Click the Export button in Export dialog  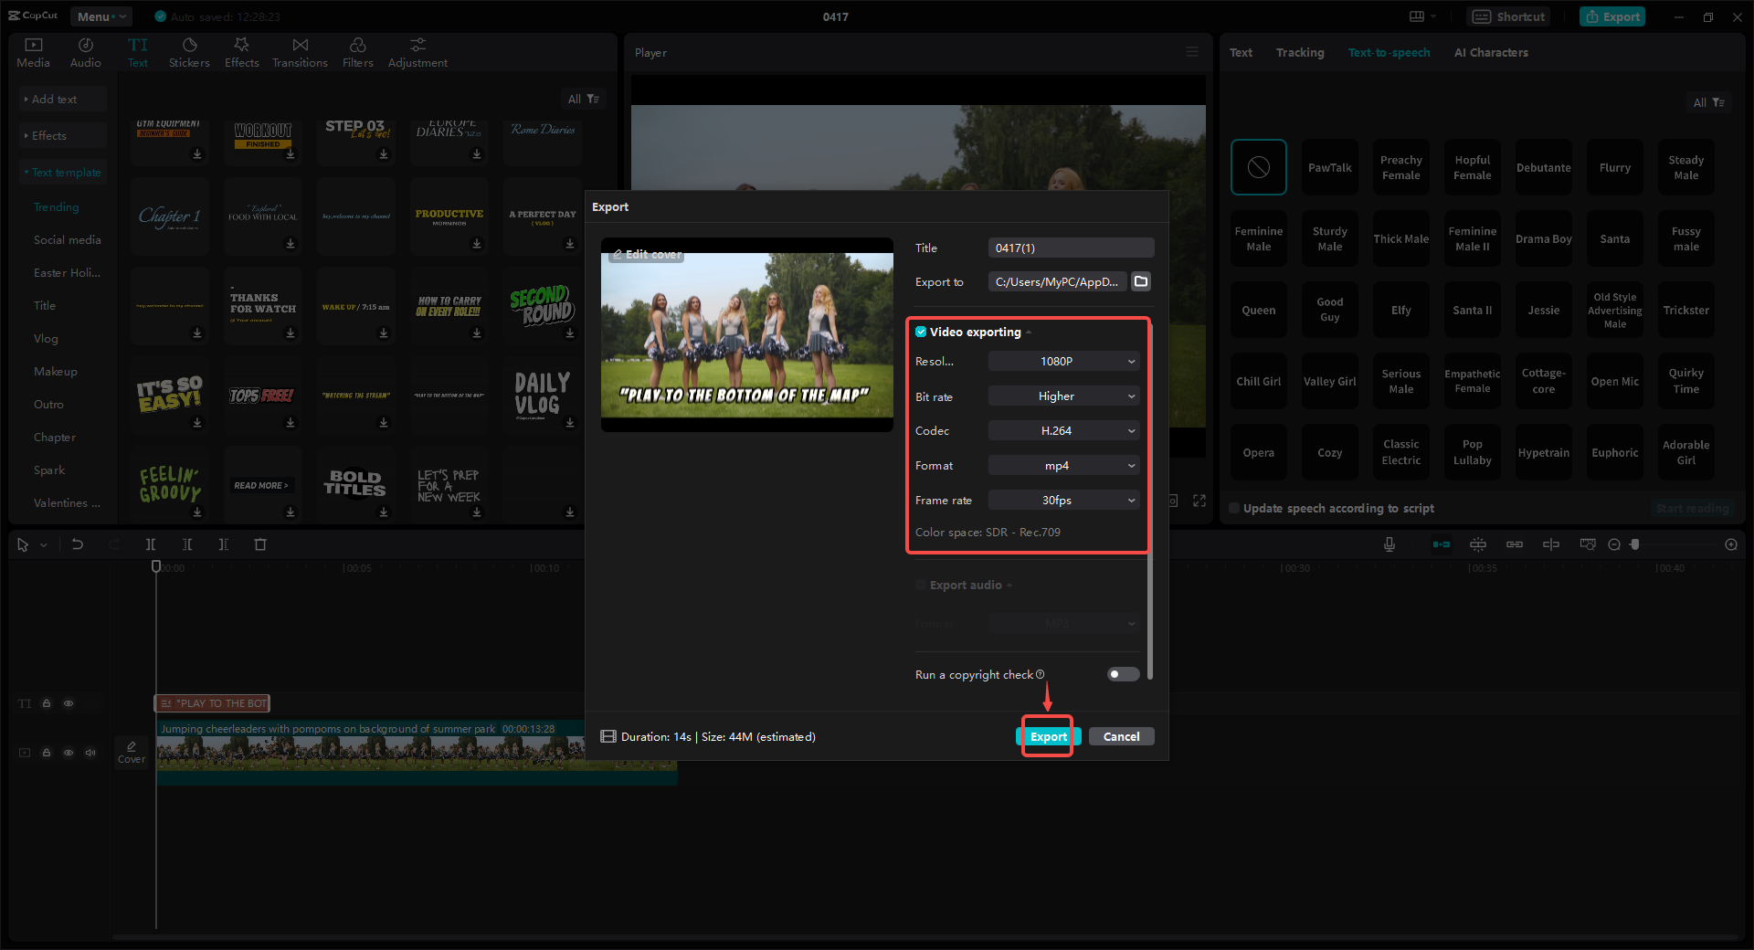point(1048,736)
